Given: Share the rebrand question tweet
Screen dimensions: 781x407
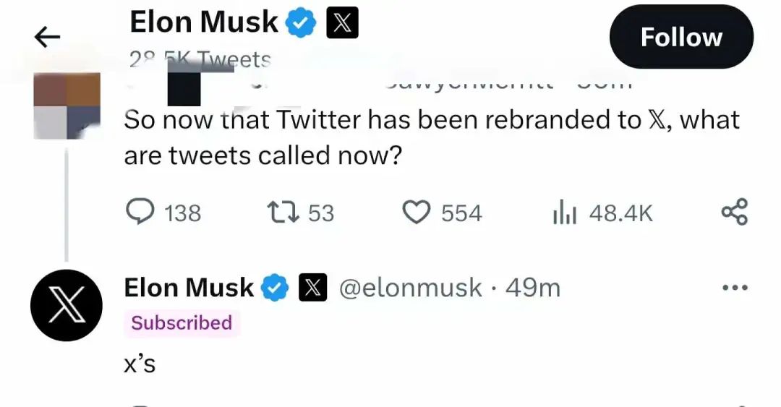Looking at the screenshot, I should (x=734, y=212).
